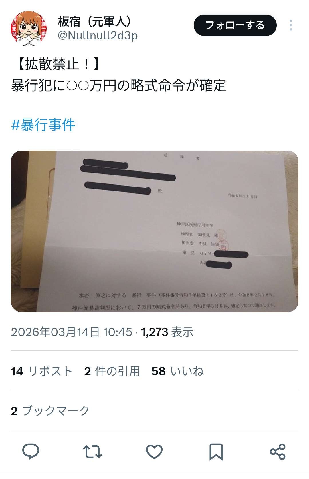The height and width of the screenshot is (479, 309).
Task: Open the three-dot more options menu
Action: tap(291, 25)
